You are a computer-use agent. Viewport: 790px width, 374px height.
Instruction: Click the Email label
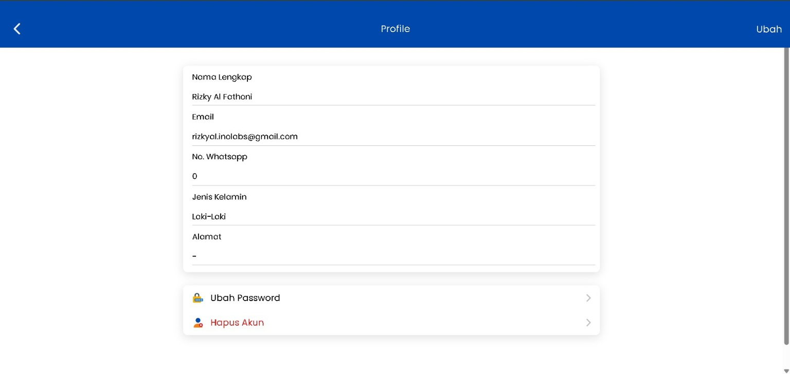203,117
